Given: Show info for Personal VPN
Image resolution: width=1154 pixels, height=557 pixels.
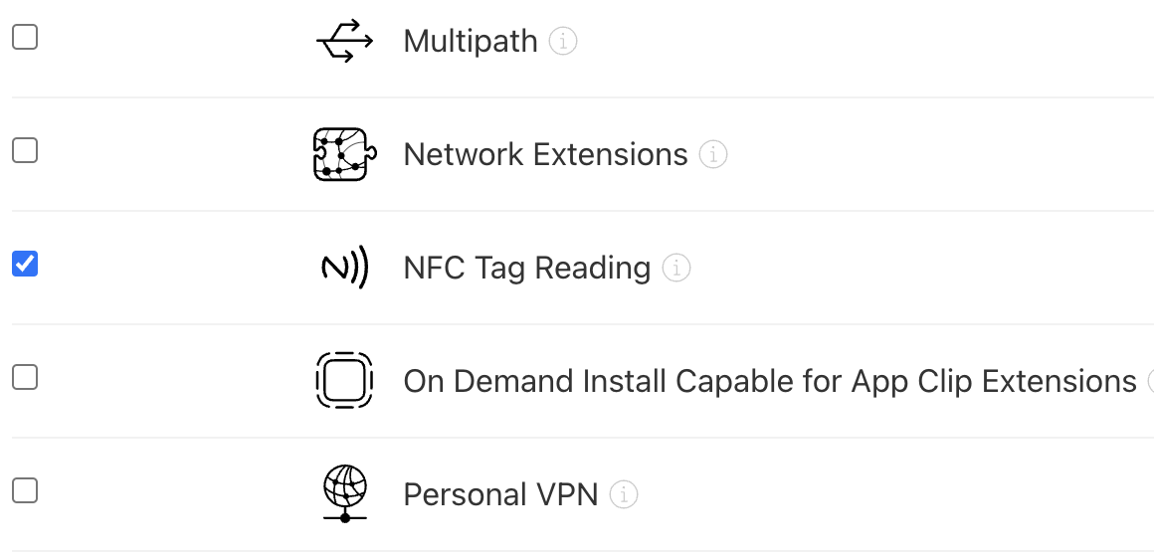Looking at the screenshot, I should pyautogui.click(x=624, y=494).
